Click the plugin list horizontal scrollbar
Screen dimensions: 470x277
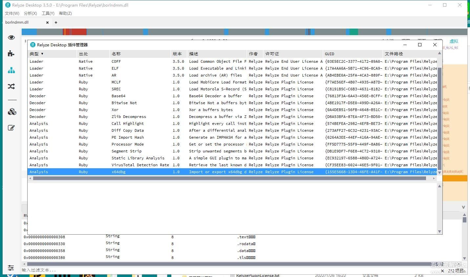click(229, 178)
